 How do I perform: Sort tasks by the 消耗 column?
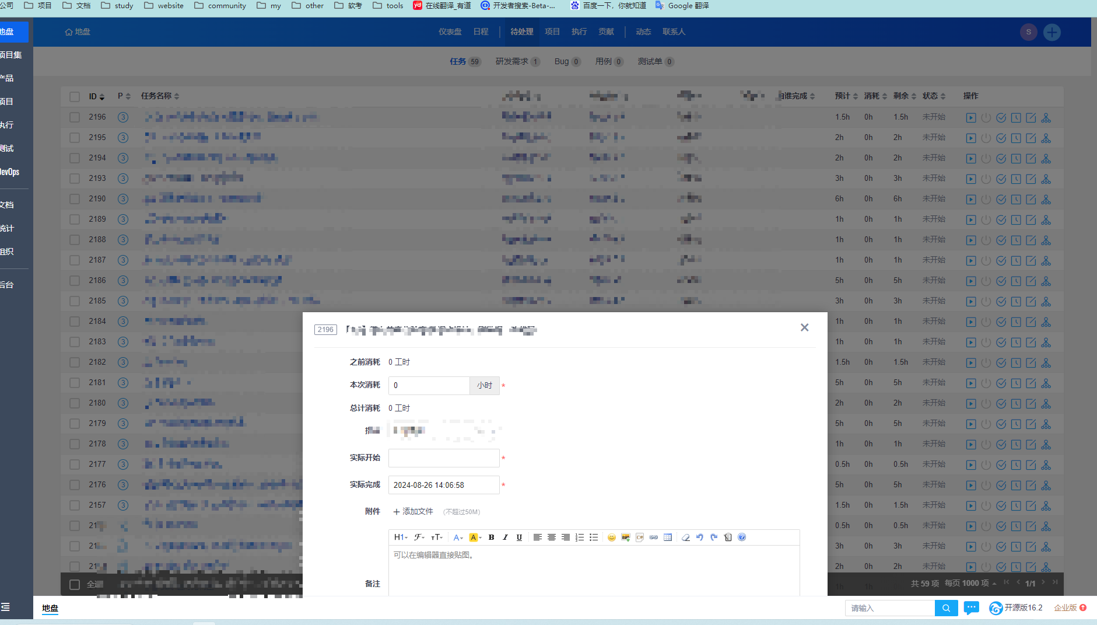(x=875, y=96)
